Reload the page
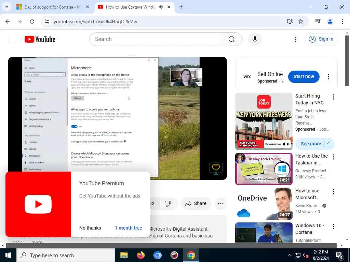Screen dimensions: 350x262 pyautogui.click(x=32, y=21)
